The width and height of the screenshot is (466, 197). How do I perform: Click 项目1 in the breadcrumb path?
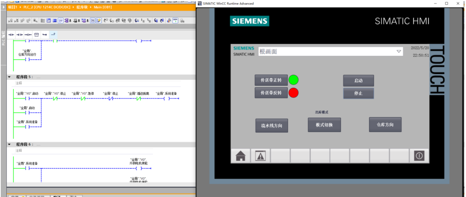click(13, 7)
